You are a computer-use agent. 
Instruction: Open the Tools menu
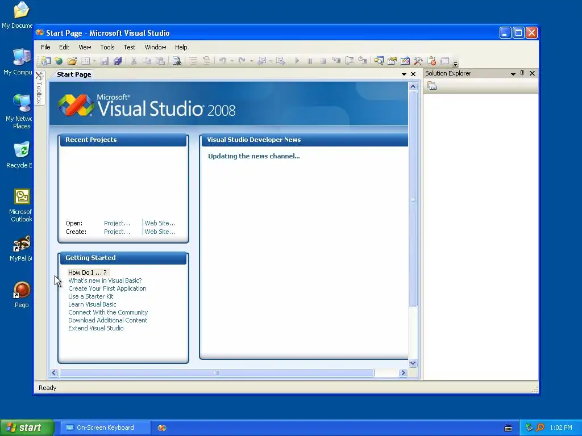coord(107,47)
